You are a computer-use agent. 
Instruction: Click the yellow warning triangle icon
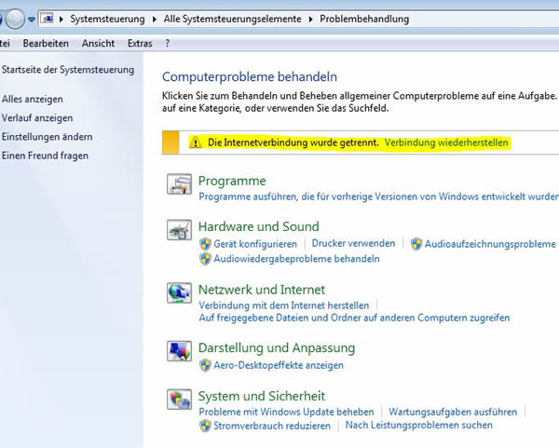(x=195, y=143)
